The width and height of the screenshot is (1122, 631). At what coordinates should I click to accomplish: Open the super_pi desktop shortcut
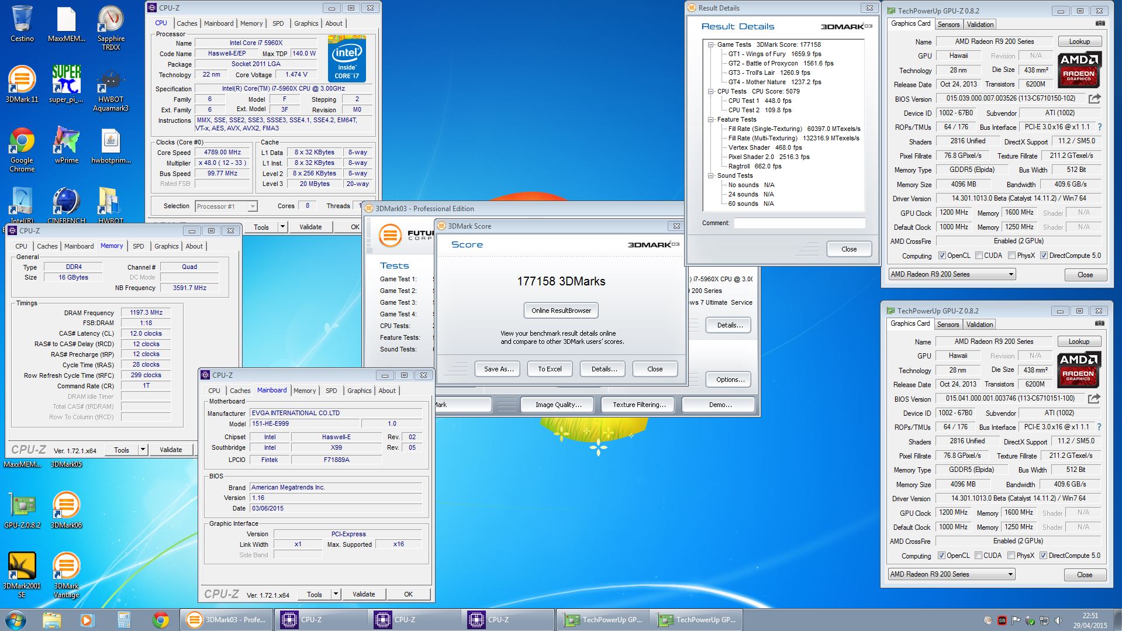[x=66, y=84]
